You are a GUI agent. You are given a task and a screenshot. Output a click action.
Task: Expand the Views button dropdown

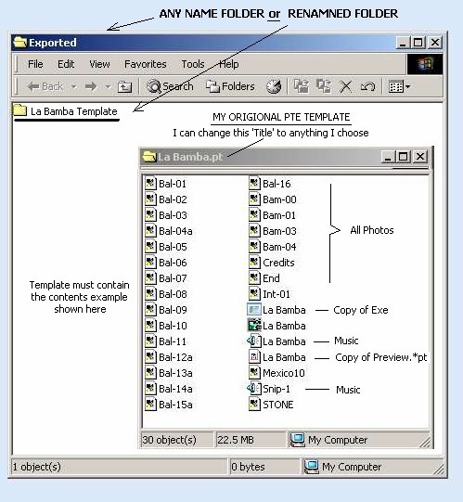coord(407,86)
